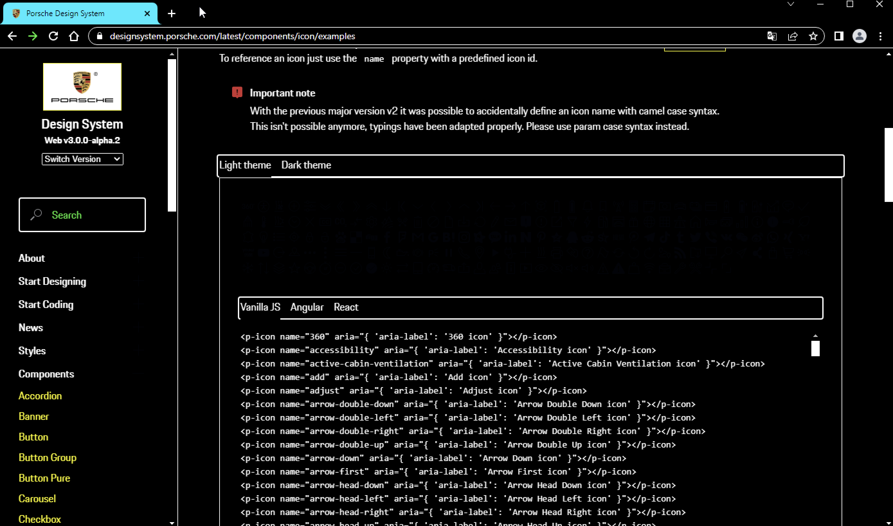
Task: Bookmark this page with the star
Action: click(813, 36)
